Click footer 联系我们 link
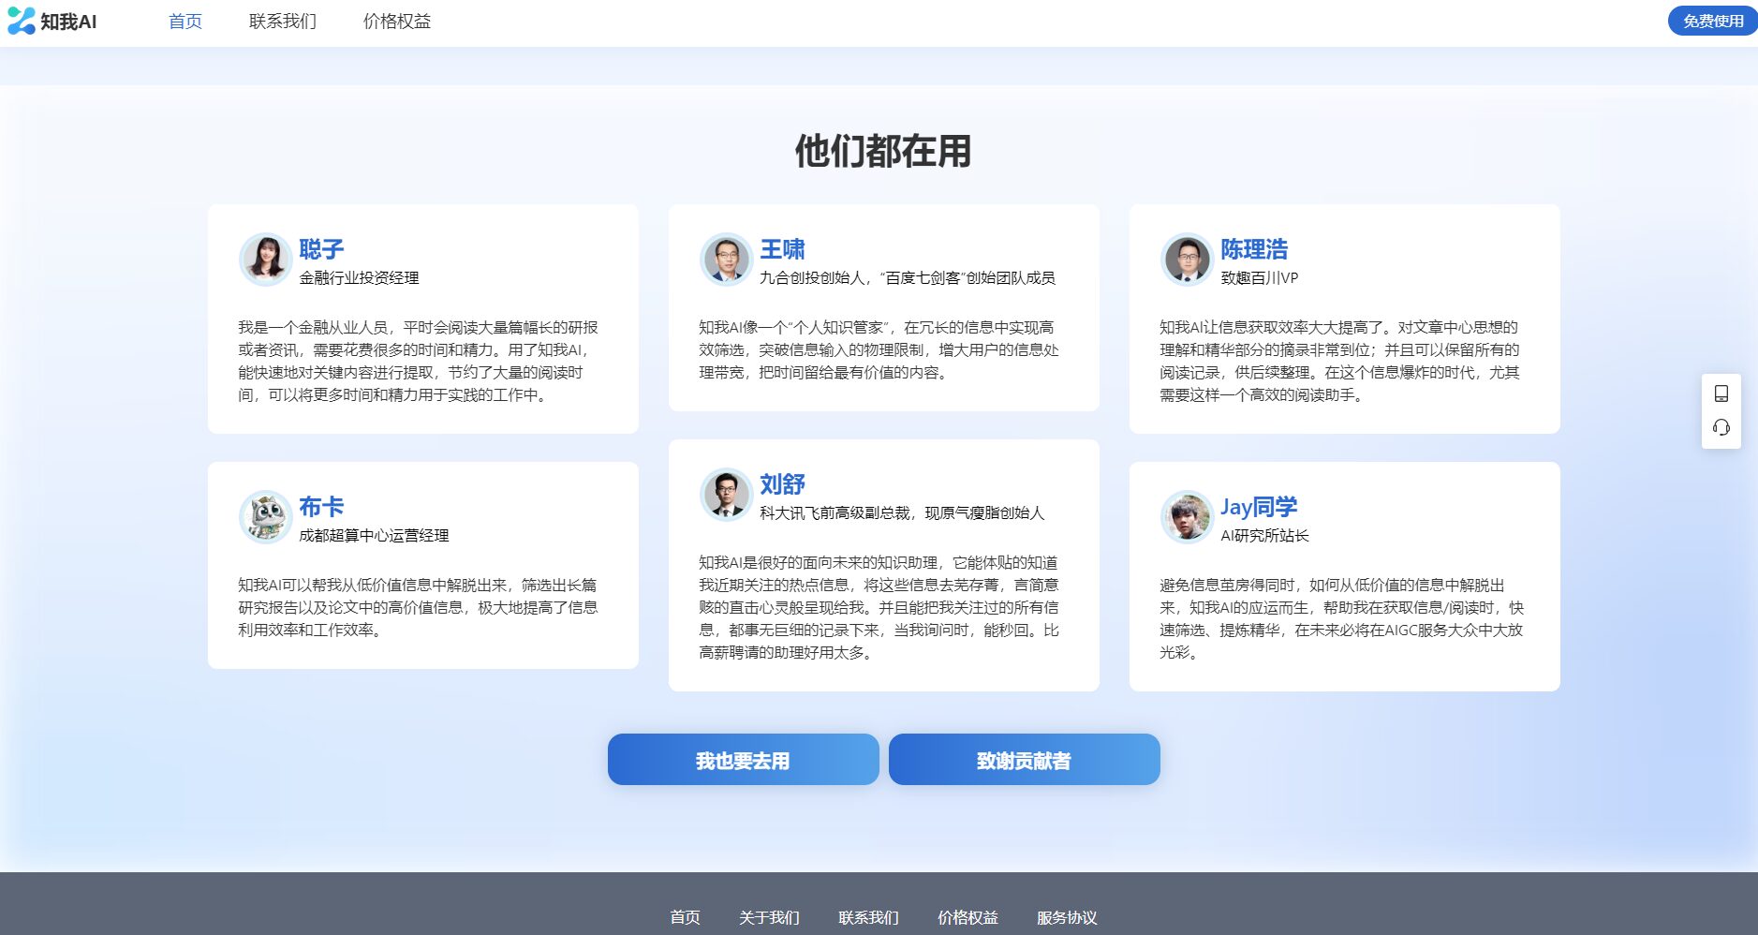Screen dimensions: 1758x935 [868, 917]
